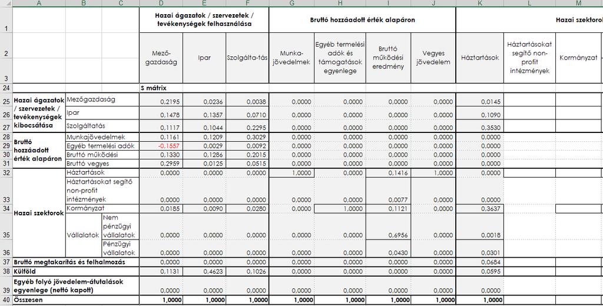Select the 'Egyéb termelési adók' row label

[x=102, y=146]
